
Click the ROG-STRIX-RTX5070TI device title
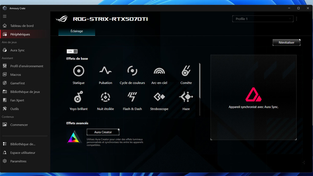click(x=110, y=19)
